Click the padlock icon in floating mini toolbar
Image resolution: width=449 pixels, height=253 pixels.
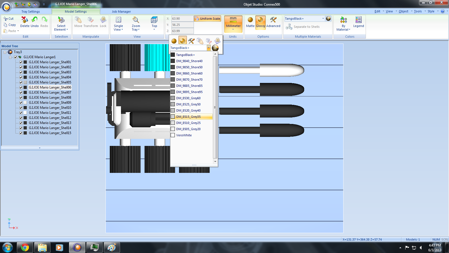pyautogui.click(x=217, y=41)
